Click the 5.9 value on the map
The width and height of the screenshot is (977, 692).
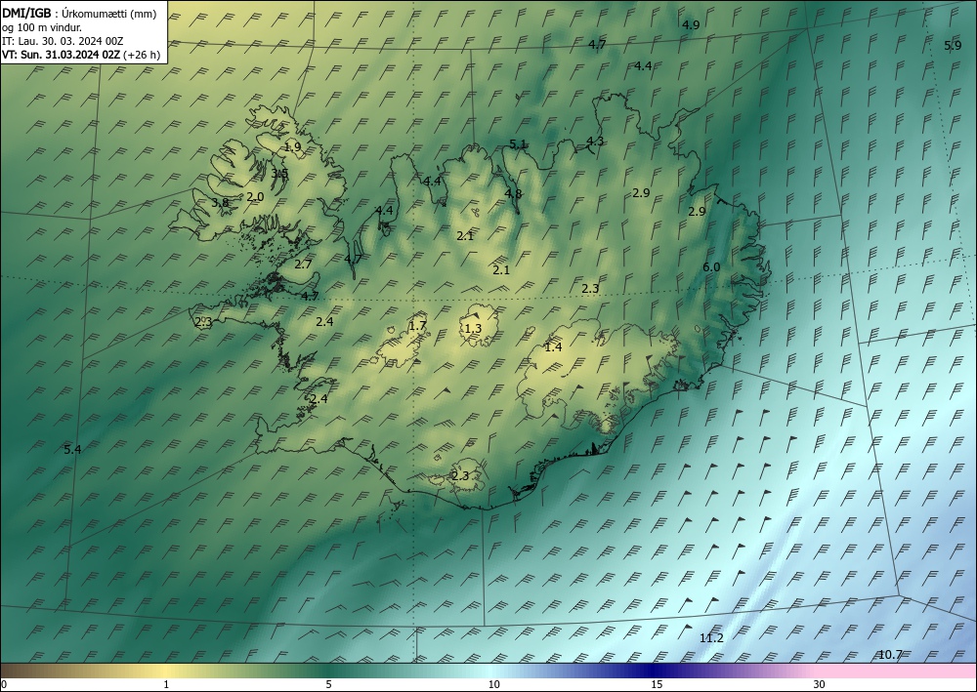(x=953, y=45)
